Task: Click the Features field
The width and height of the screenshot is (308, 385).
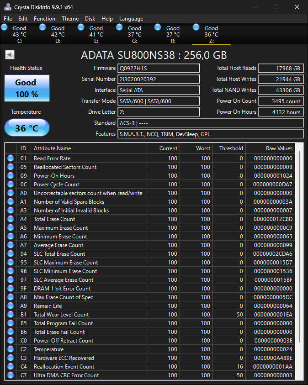Action: click(x=211, y=134)
